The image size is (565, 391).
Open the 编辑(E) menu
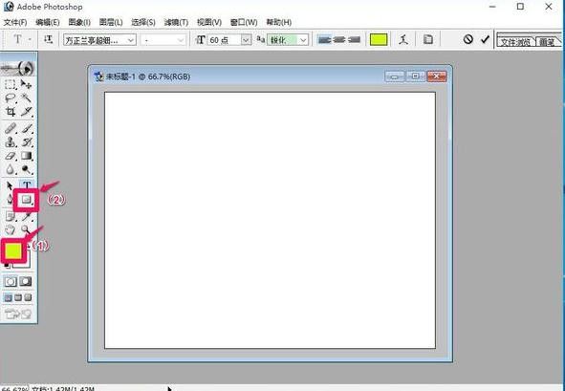pos(48,22)
